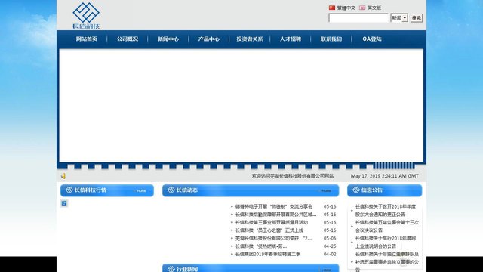Open the 产品中心 menu item
483x272 pixels.
(x=208, y=39)
